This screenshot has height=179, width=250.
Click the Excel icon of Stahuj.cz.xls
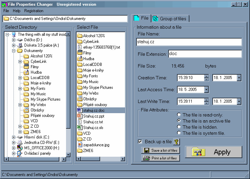click(80, 128)
